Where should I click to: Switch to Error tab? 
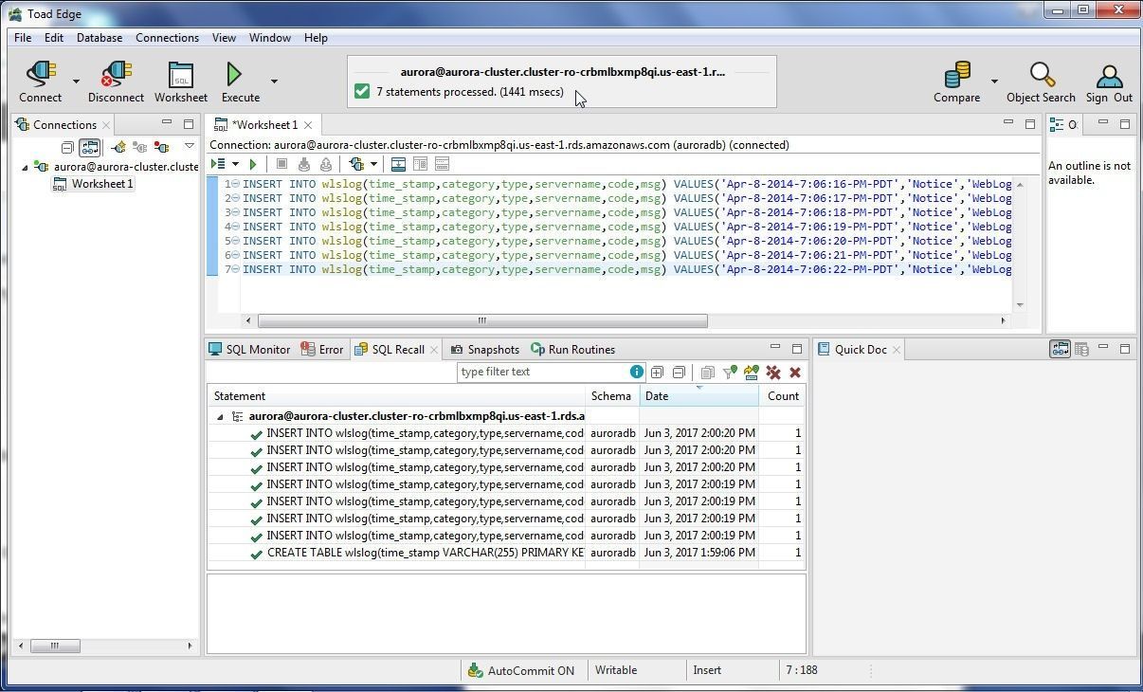click(322, 349)
